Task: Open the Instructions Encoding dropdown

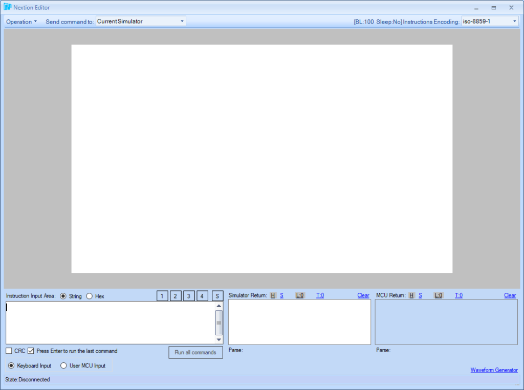Action: coord(515,21)
